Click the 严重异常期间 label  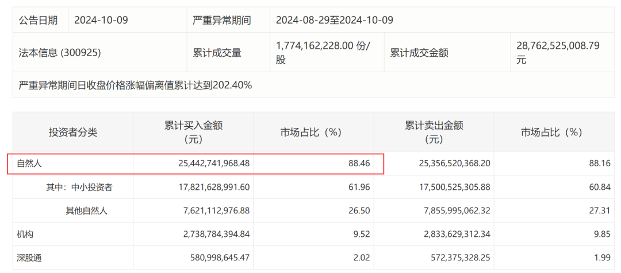221,20
